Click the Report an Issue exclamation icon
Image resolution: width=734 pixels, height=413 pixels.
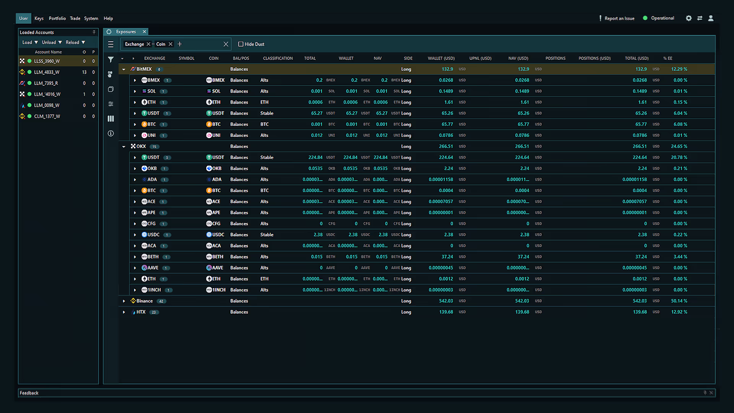point(600,18)
